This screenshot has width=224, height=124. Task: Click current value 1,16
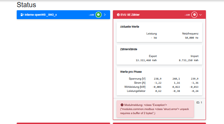coord(177,83)
